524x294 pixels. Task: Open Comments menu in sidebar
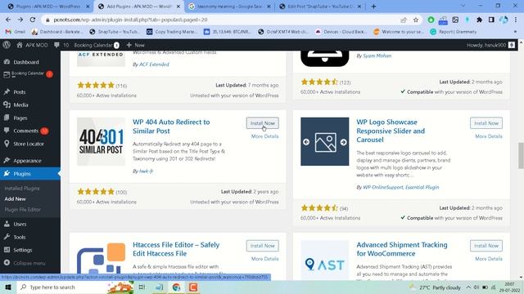[x=25, y=131]
